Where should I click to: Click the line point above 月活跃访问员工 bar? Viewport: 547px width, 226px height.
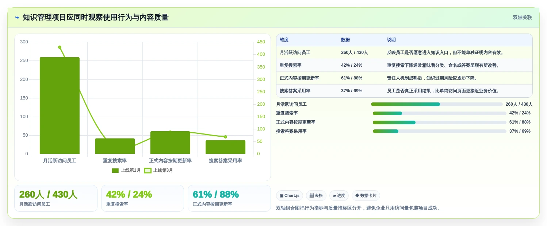[60, 47]
